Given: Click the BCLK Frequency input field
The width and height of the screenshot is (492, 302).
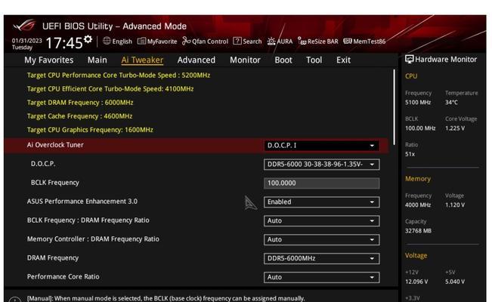Looking at the screenshot, I should 322,183.
